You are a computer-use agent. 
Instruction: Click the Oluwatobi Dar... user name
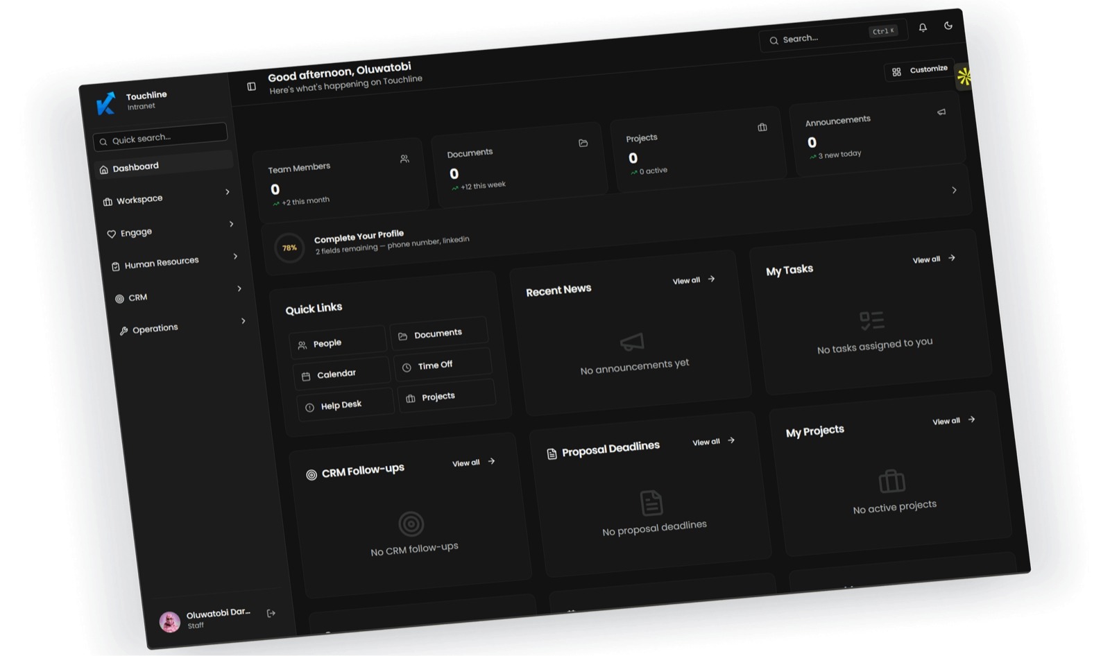[219, 613]
